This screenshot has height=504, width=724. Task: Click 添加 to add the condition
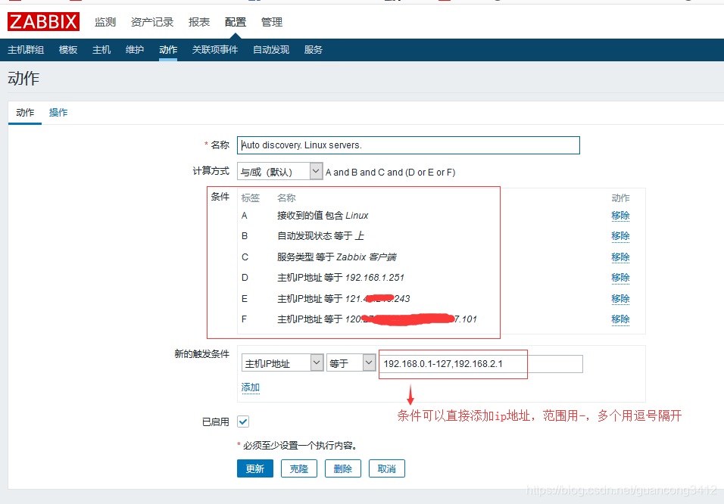coord(250,387)
